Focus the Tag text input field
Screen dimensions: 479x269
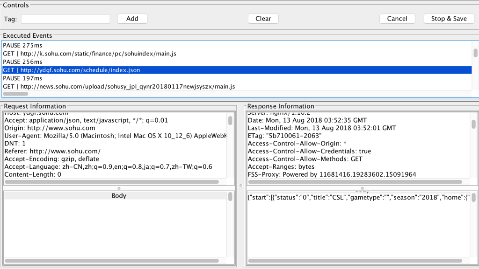click(x=65, y=19)
